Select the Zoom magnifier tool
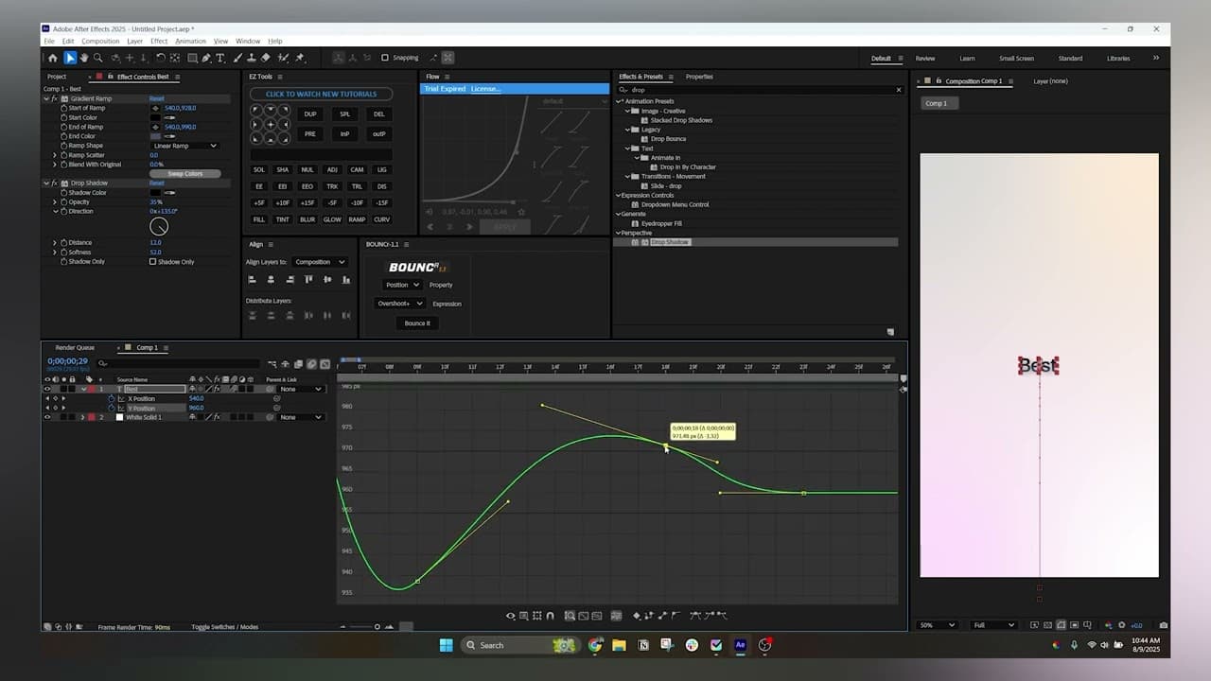This screenshot has height=681, width=1211. [x=97, y=58]
